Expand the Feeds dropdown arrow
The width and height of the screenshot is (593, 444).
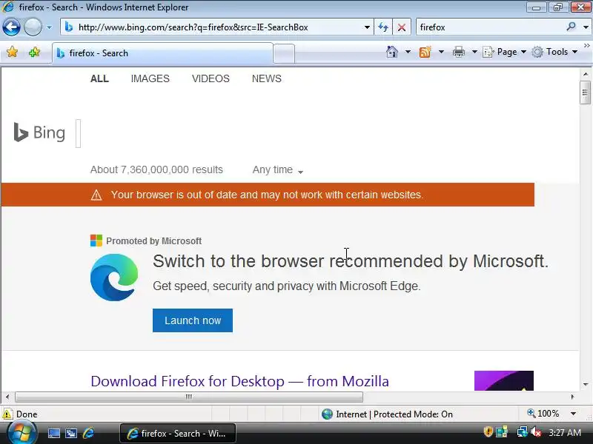coord(441,52)
